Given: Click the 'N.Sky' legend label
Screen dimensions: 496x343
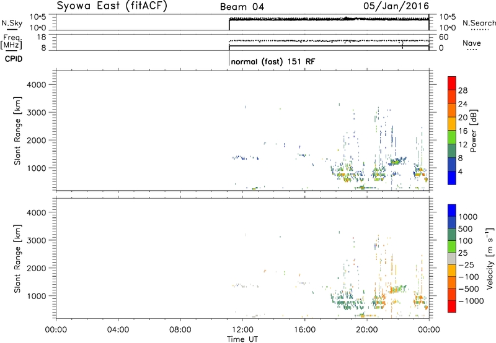Looking at the screenshot, I should [12, 23].
